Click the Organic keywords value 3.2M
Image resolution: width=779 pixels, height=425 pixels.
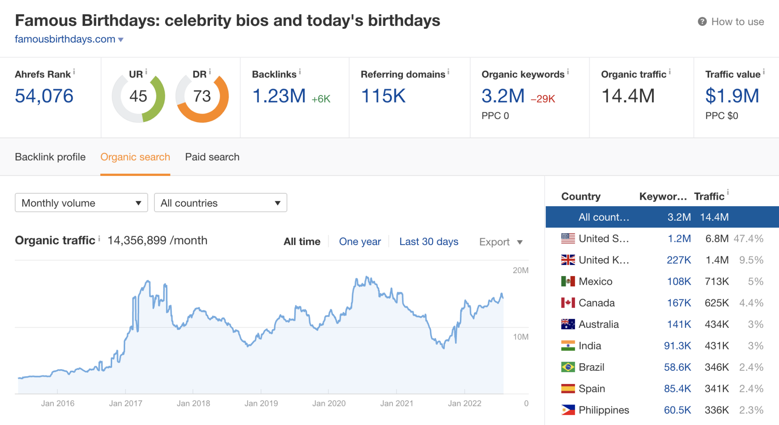(503, 96)
